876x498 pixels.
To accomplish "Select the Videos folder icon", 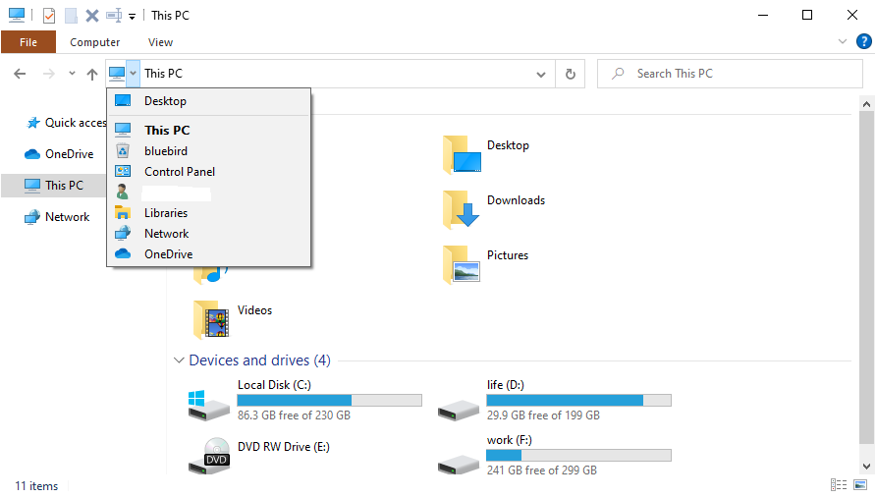I will click(211, 319).
